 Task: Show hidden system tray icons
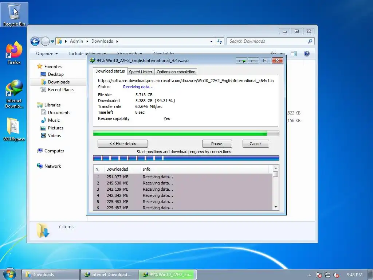[310, 275]
